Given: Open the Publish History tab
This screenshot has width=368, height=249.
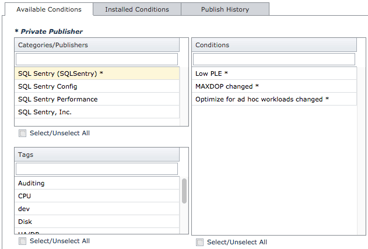Looking at the screenshot, I should (225, 9).
